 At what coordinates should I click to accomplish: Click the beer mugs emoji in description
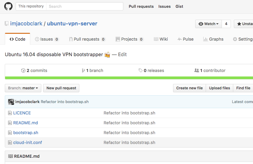coord(107,55)
